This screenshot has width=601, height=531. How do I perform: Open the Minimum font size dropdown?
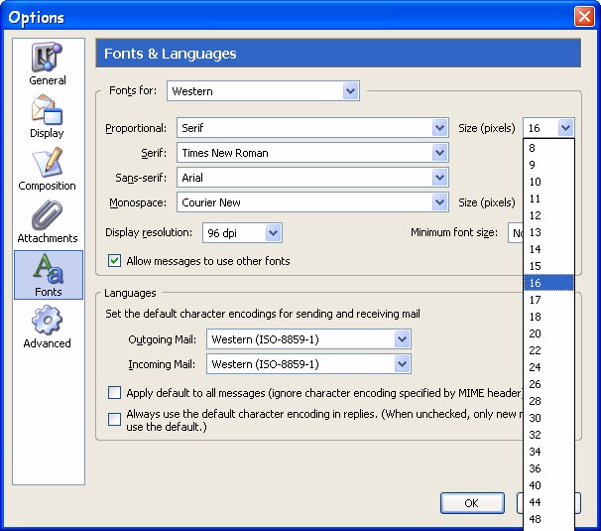tap(516, 233)
